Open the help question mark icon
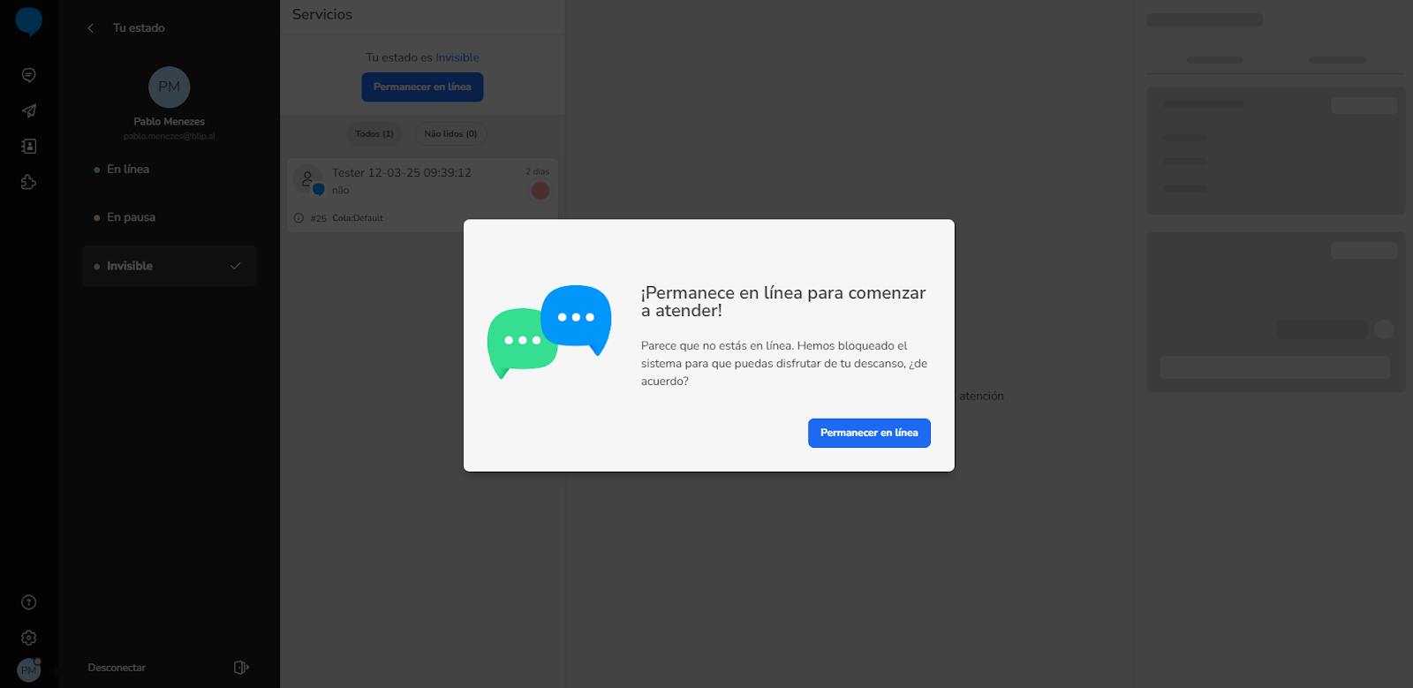Viewport: 1413px width, 688px height. tap(28, 602)
